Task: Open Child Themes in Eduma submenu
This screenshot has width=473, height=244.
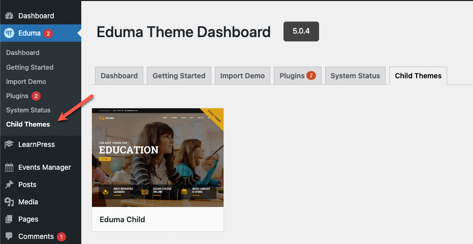Action: [x=28, y=124]
